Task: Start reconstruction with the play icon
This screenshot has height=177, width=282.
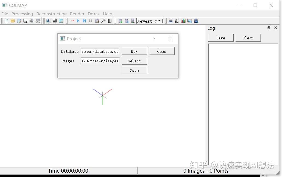Action: point(78,21)
